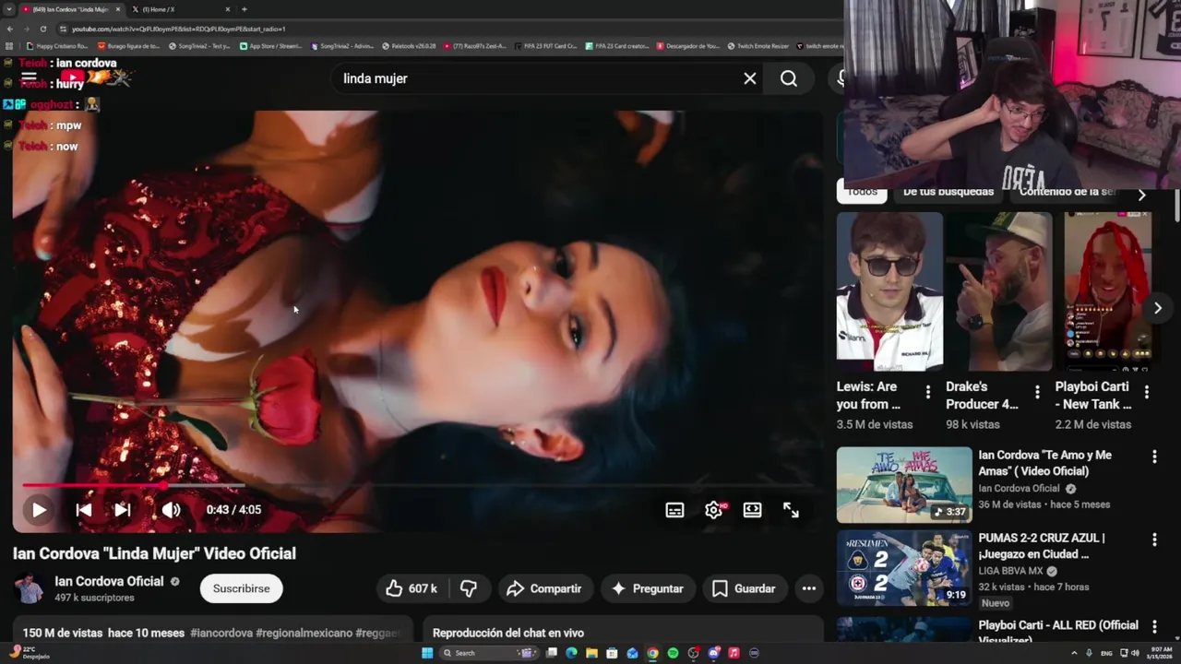Open the Ian Cordova Oficial channel link
This screenshot has height=664, width=1181.
point(109,581)
